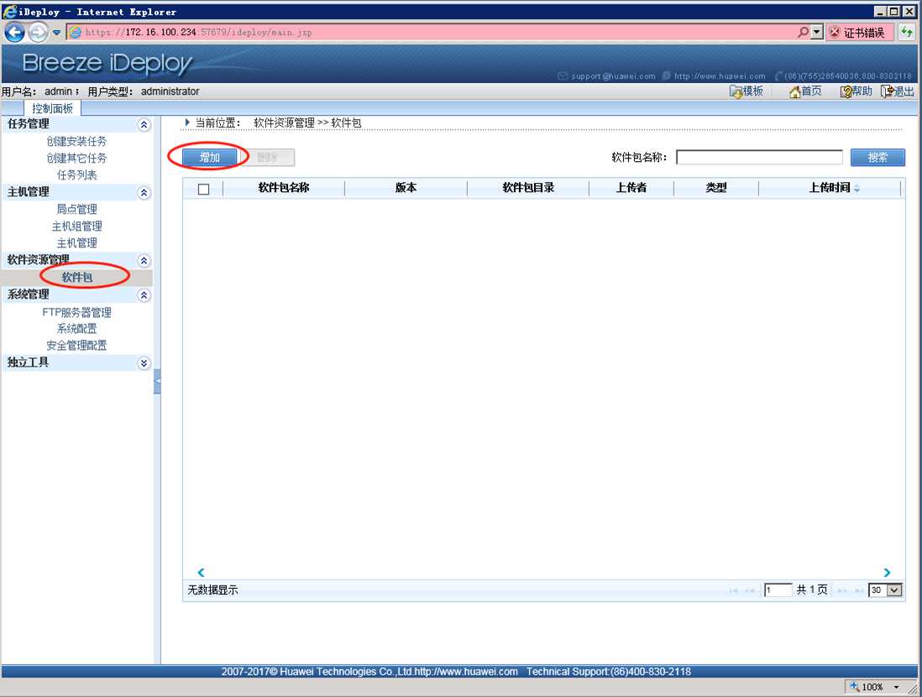Click the 增加 add button
The height and width of the screenshot is (697, 922).
click(x=209, y=158)
